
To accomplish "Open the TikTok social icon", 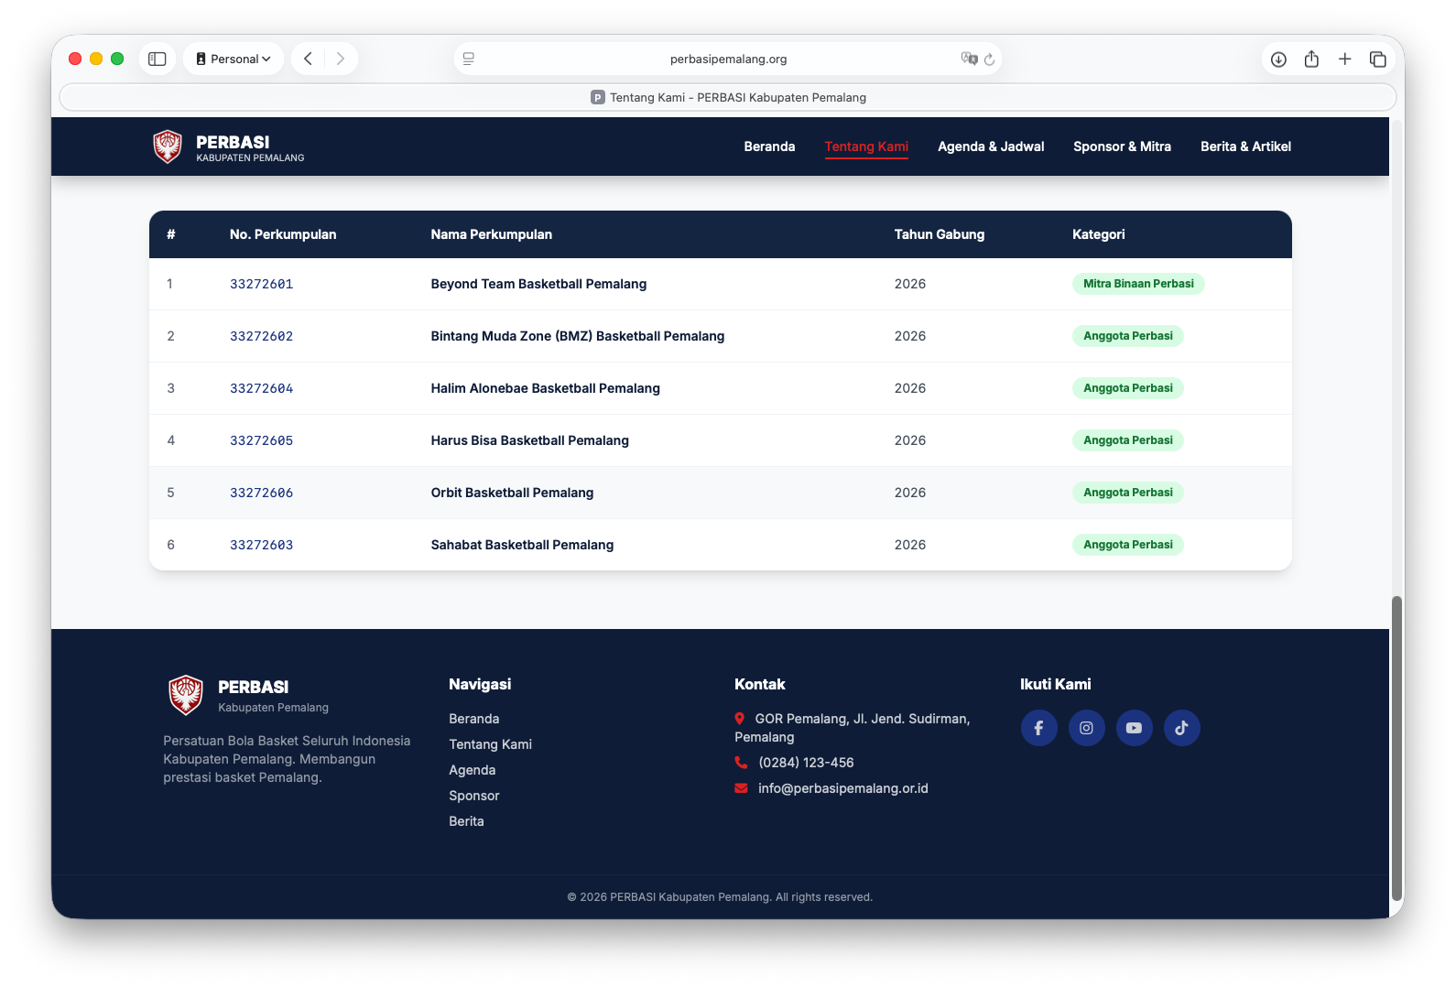I will click(x=1181, y=728).
